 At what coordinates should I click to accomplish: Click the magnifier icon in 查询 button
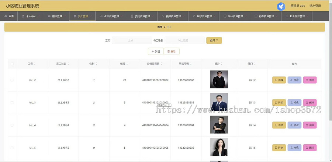(x=217, y=40)
